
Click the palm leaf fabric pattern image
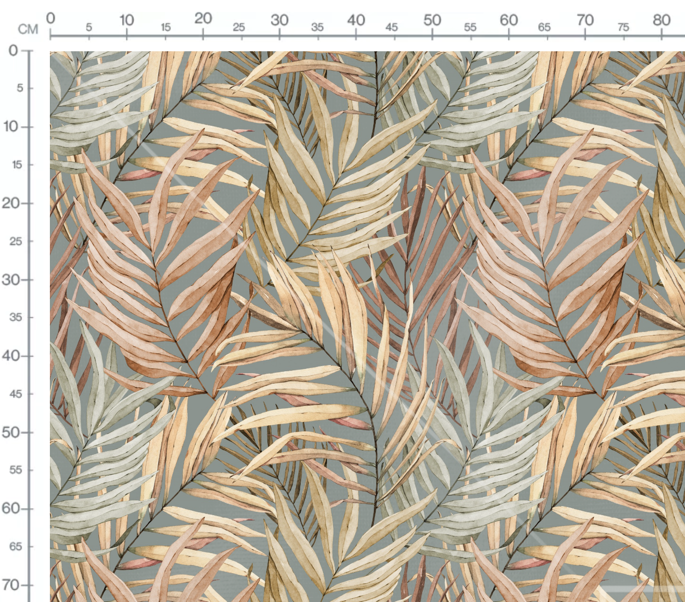(x=367, y=327)
